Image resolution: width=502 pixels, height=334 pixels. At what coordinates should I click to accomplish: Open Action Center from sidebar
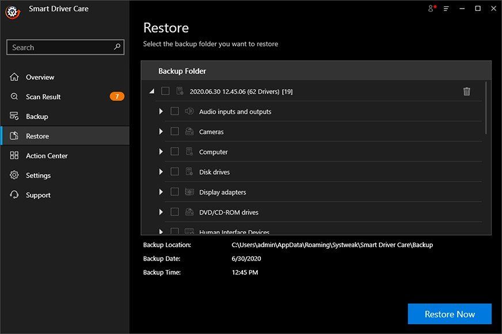(x=65, y=156)
